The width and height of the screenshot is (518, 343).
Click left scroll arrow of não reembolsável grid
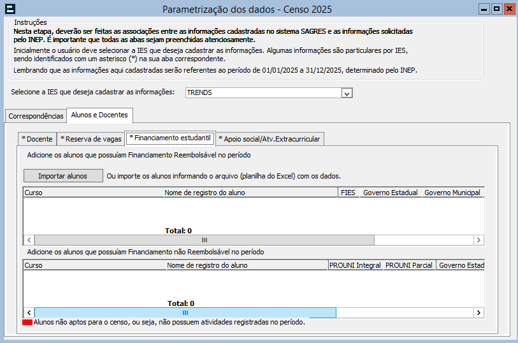pos(29,313)
